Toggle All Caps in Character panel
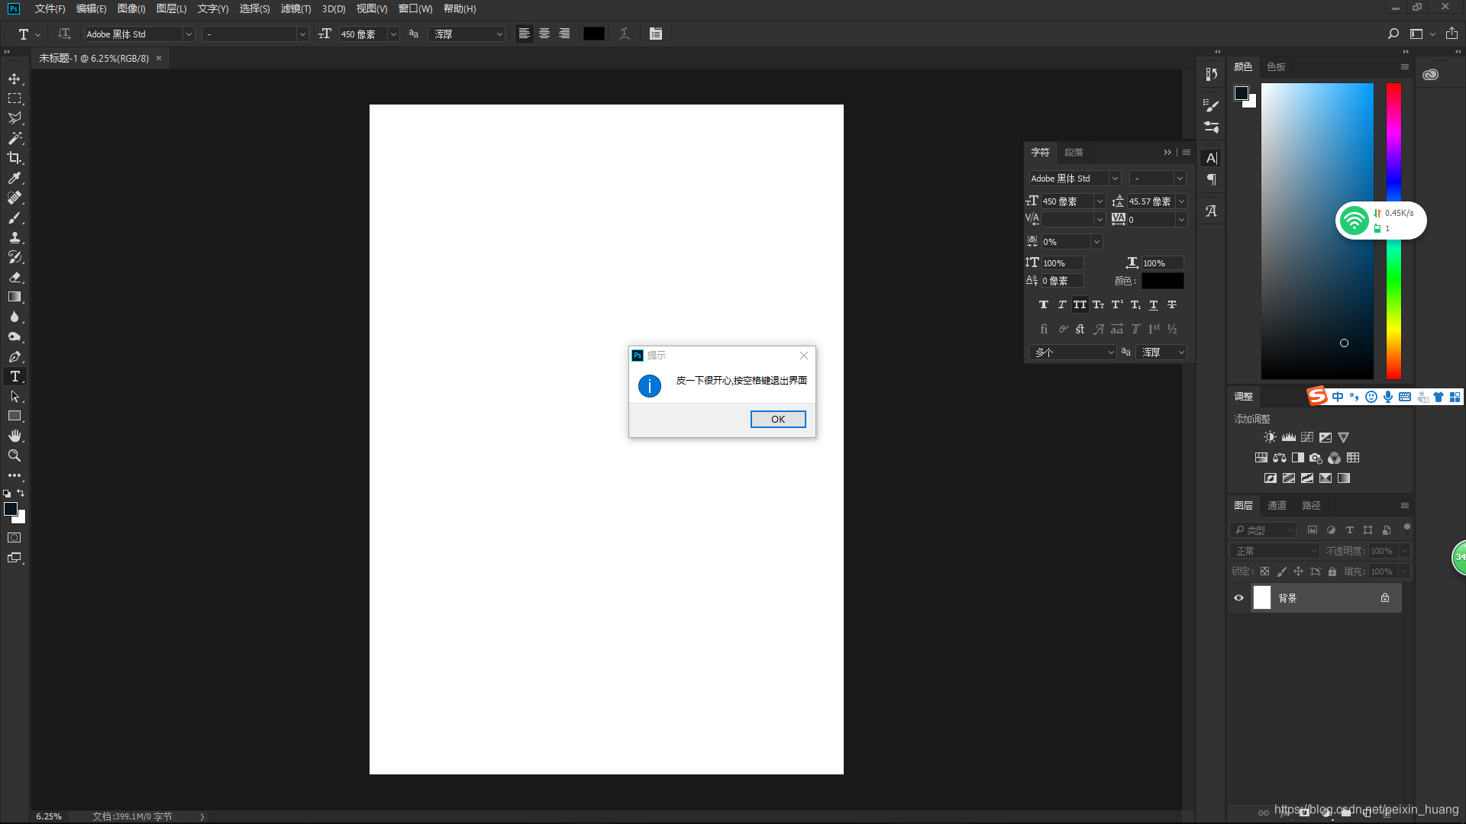Image resolution: width=1466 pixels, height=824 pixels. (1080, 304)
